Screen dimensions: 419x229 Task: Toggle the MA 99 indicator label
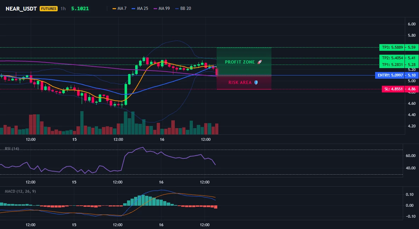pos(164,8)
